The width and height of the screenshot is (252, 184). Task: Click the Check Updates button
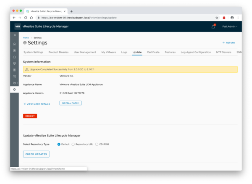click(36, 154)
